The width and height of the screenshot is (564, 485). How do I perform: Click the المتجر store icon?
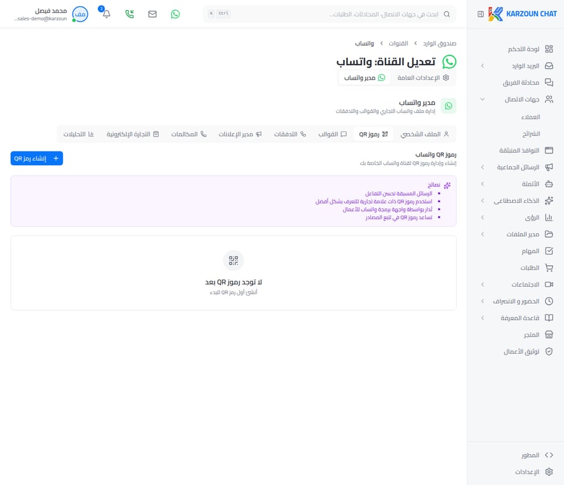click(x=549, y=335)
